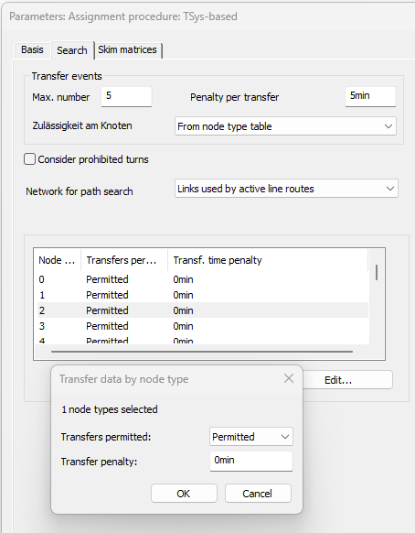Switch to the Basis tab

(x=32, y=50)
